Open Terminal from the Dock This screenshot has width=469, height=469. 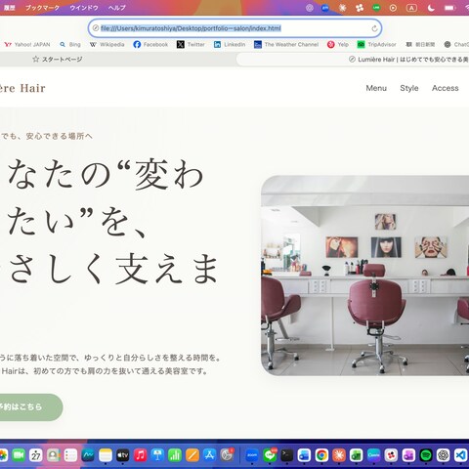pyautogui.click(x=287, y=455)
